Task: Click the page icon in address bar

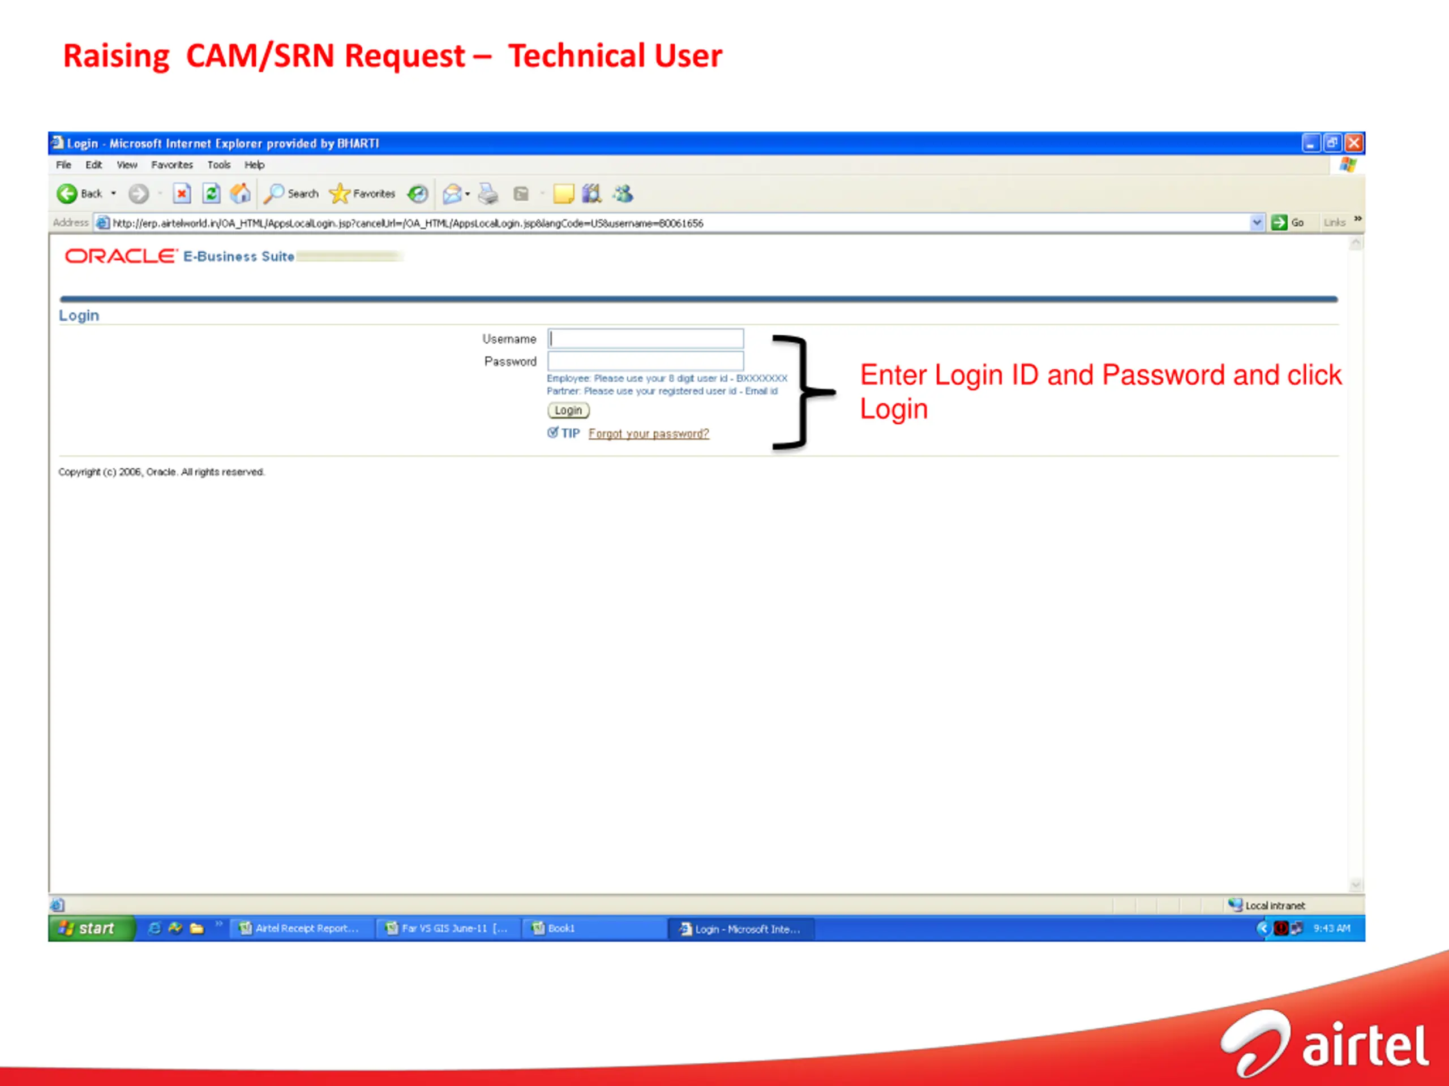Action: click(x=102, y=222)
